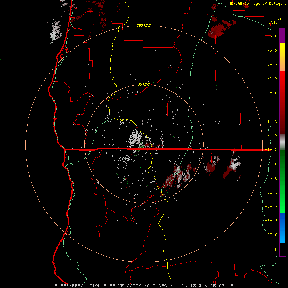Select the -78.7 velocity scale value
Image resolution: width=288 pixels, height=288 pixels.
[271, 207]
